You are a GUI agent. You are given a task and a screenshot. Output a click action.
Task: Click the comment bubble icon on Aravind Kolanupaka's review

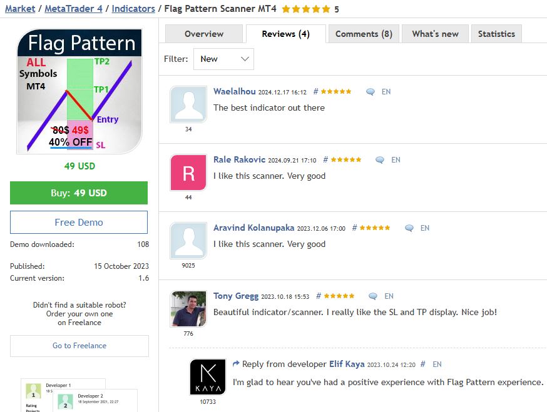409,228
